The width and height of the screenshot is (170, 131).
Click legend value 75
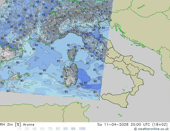tap(50, 129)
